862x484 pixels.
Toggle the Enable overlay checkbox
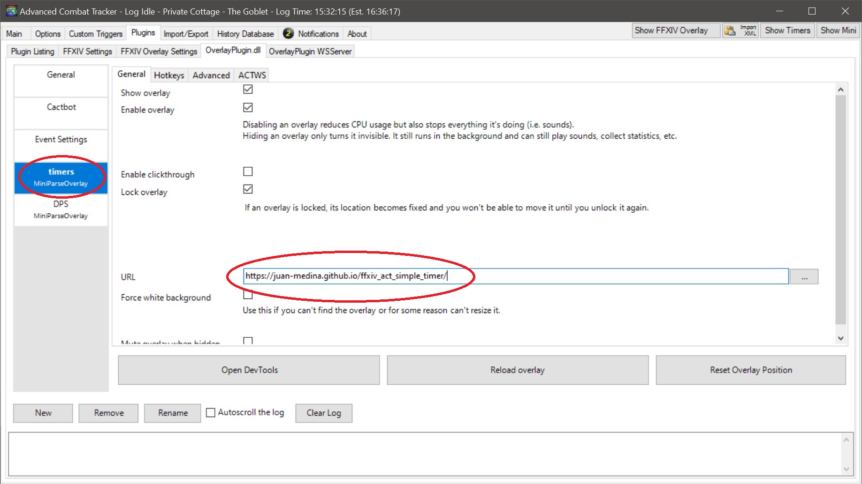point(248,107)
